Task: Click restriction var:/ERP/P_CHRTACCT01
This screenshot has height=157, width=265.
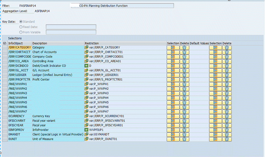Action: tap(106, 52)
